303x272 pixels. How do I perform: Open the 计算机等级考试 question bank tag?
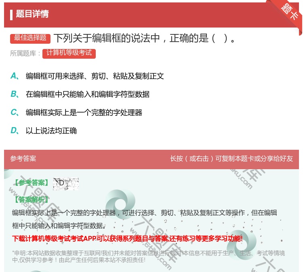pos(69,53)
